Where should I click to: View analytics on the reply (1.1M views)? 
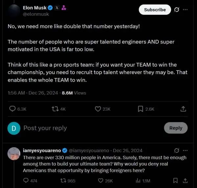click(138, 180)
